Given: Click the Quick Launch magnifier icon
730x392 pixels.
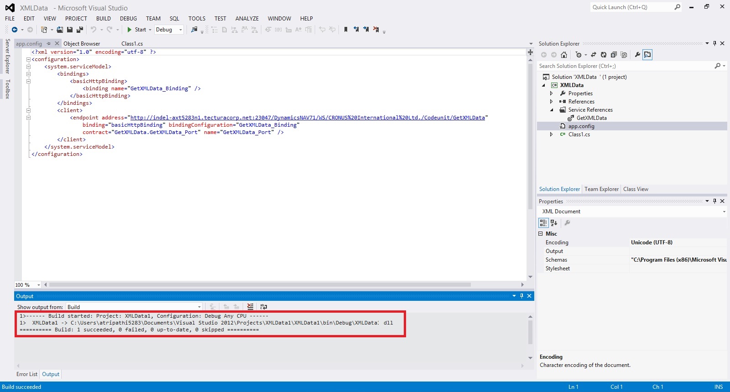Looking at the screenshot, I should (x=678, y=7).
